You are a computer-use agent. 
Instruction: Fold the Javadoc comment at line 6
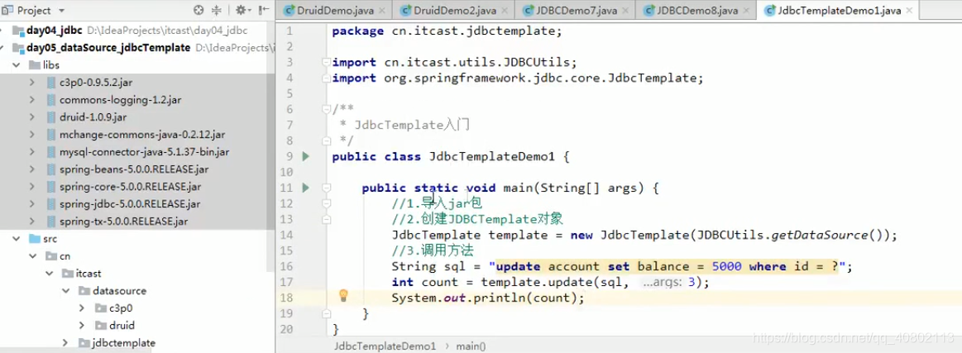327,109
